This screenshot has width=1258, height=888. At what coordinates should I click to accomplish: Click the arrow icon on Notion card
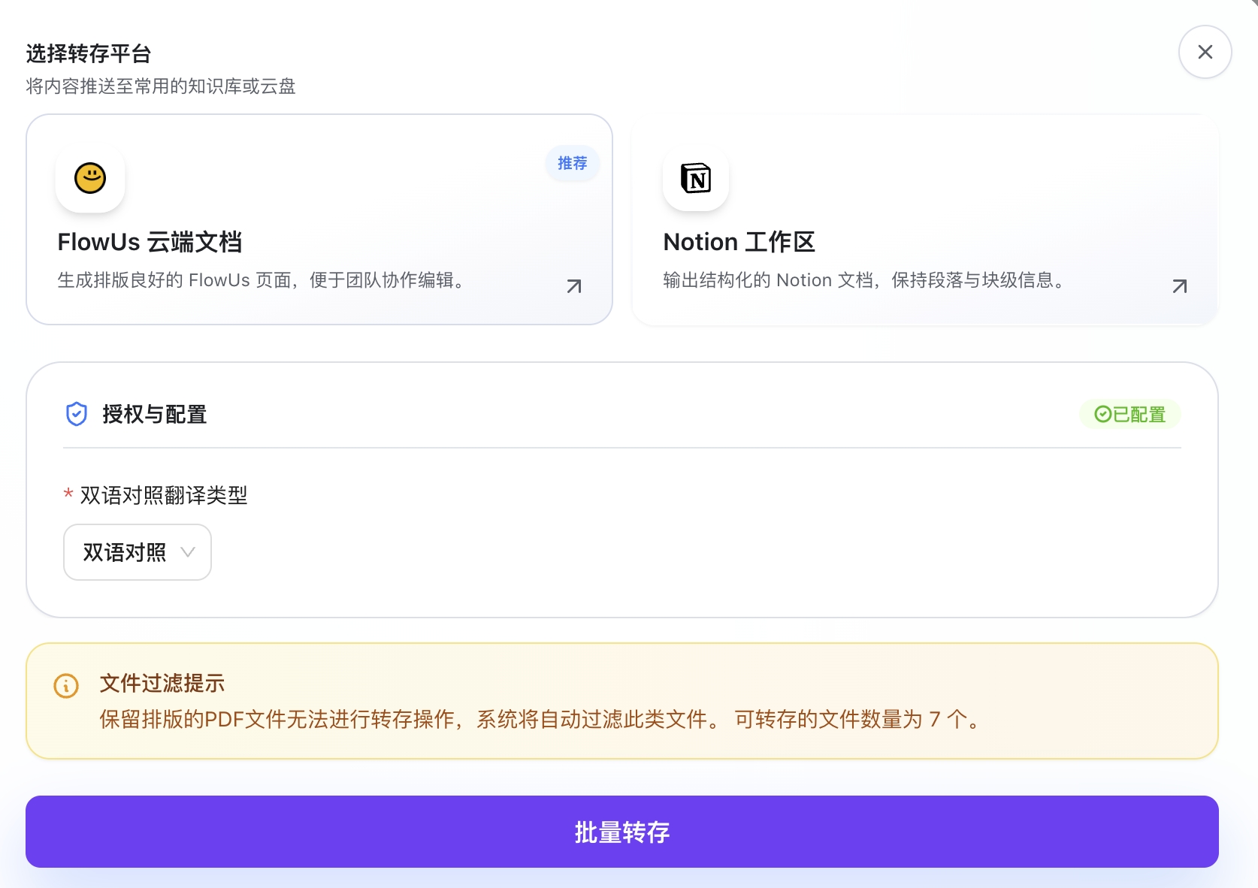click(x=1180, y=286)
